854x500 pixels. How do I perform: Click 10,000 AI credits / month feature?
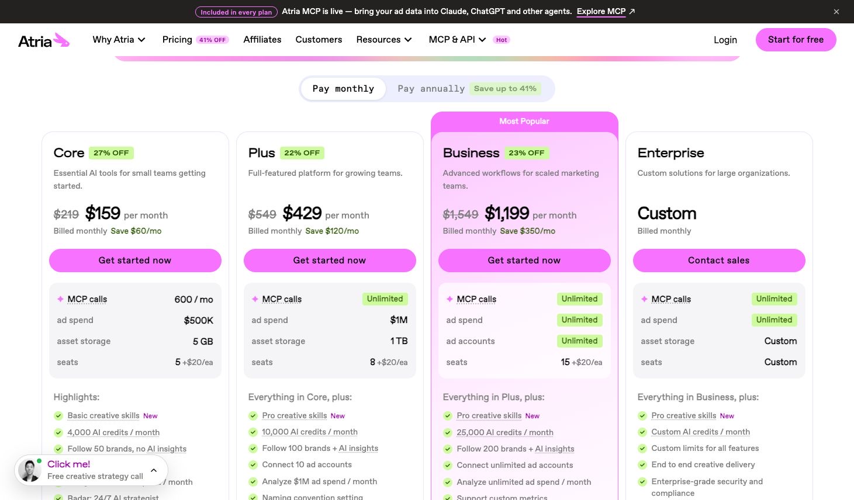click(310, 432)
